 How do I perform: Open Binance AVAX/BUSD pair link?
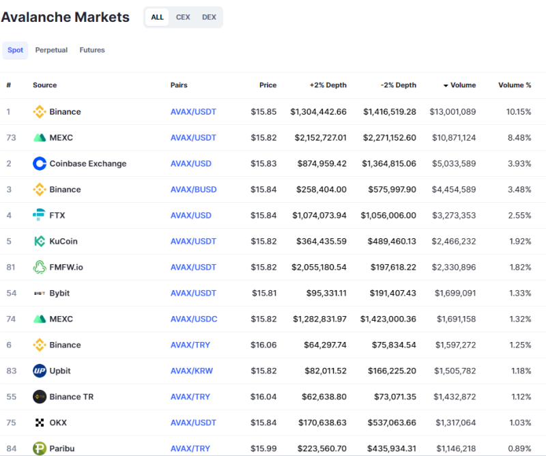point(194,190)
